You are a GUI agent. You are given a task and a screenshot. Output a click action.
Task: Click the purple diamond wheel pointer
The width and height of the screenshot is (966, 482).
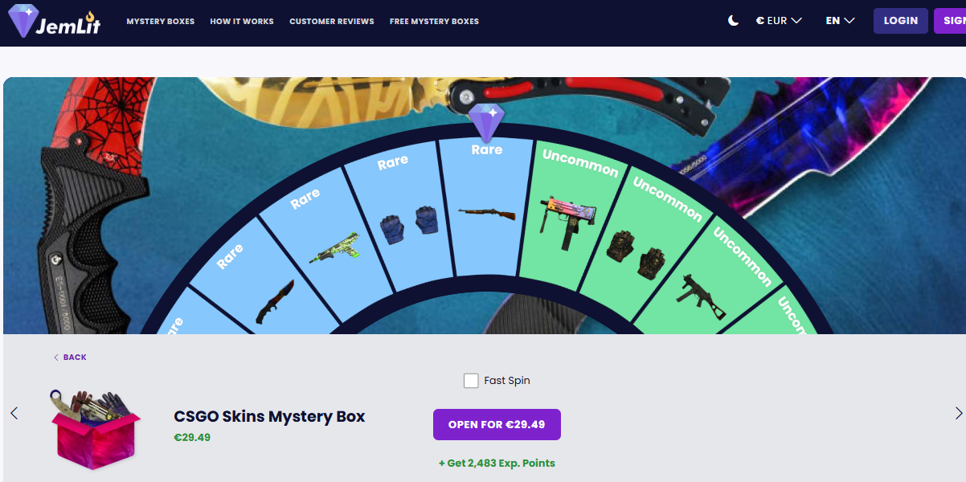486,123
